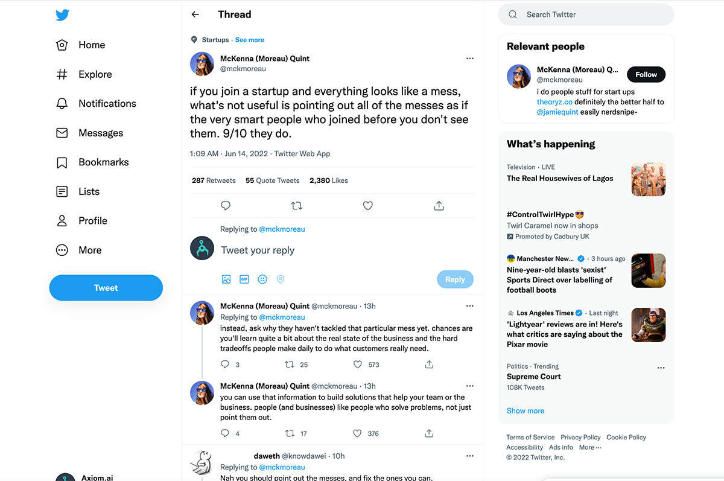Retweet the main tweet via the retweet icon
Viewport: 724px width, 481px height.
coord(296,206)
